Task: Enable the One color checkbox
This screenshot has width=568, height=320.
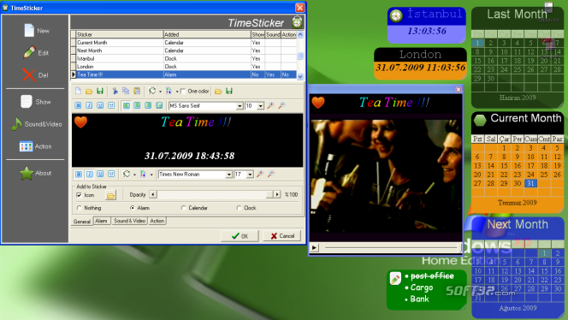Action: (x=183, y=92)
